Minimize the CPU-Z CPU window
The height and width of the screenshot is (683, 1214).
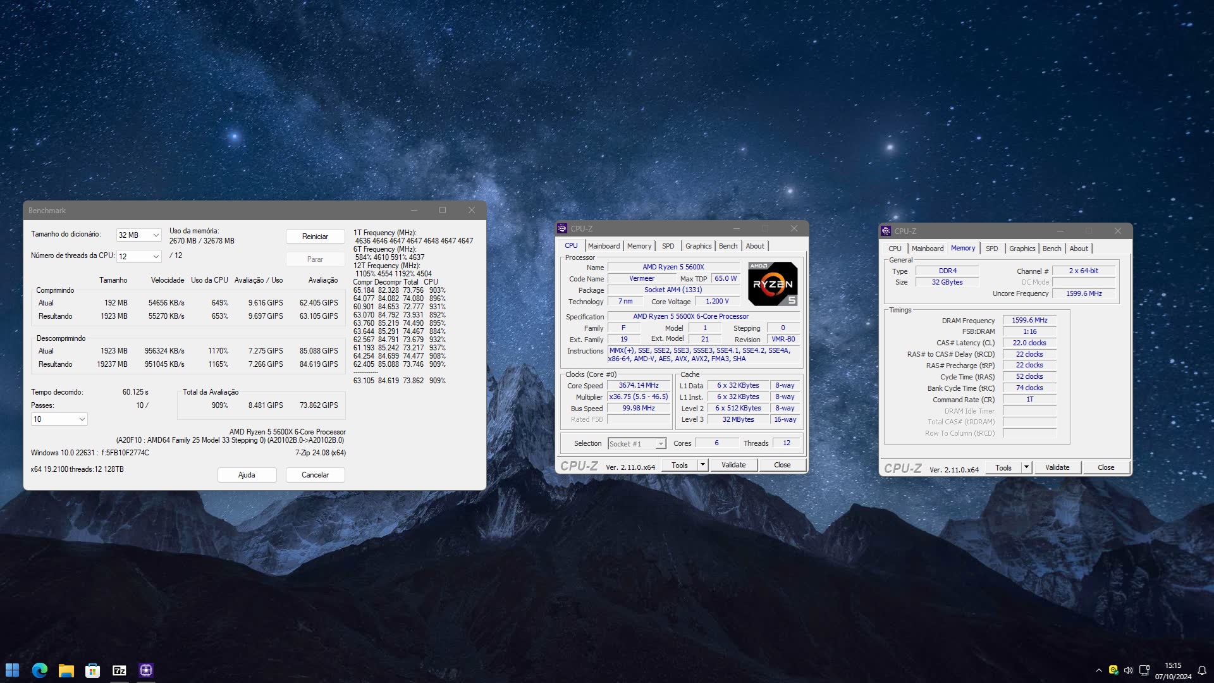click(737, 228)
